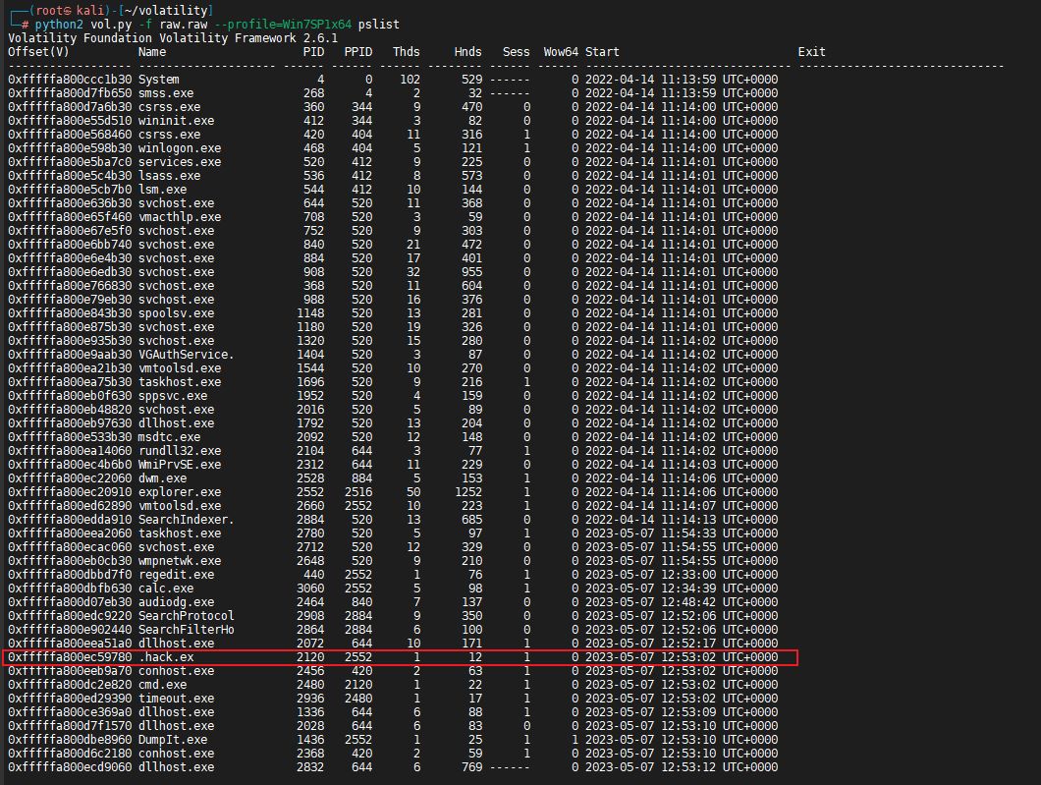Click the '--profile=Win7SP1x64' argument

point(283,25)
